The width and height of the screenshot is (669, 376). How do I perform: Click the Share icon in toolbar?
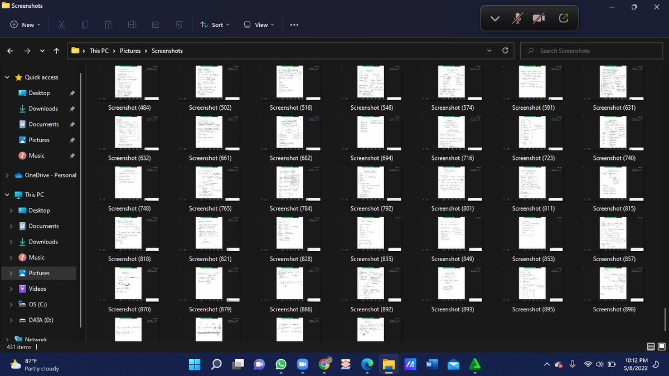pos(156,25)
